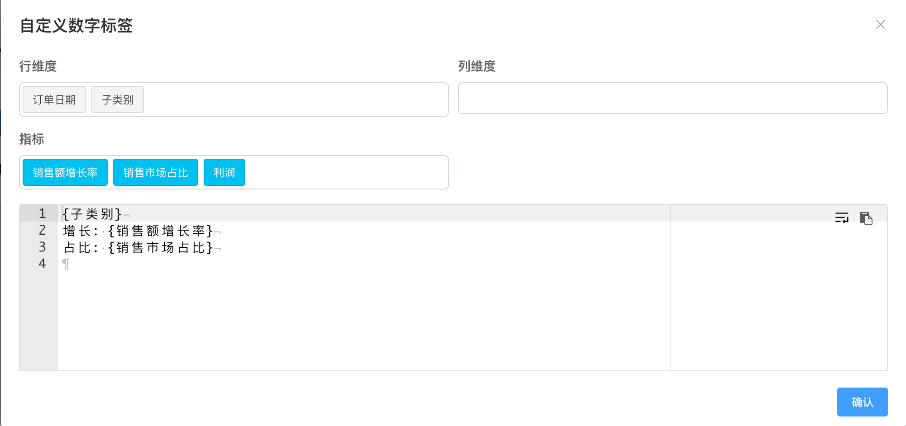906x426 pixels.
Task: Click the paste clipboard icon in editor
Action: [866, 218]
